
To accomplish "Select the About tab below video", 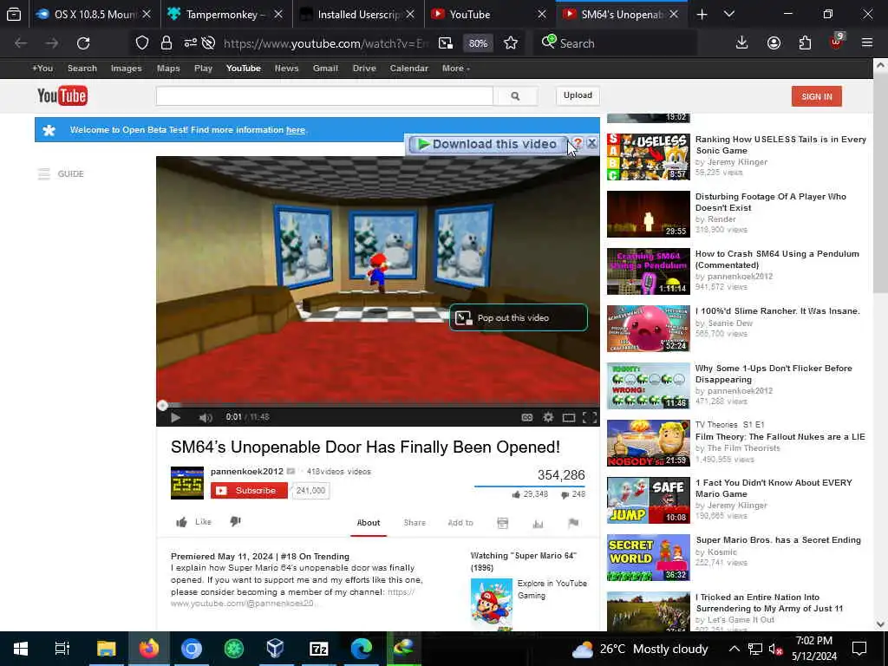I will pyautogui.click(x=368, y=523).
